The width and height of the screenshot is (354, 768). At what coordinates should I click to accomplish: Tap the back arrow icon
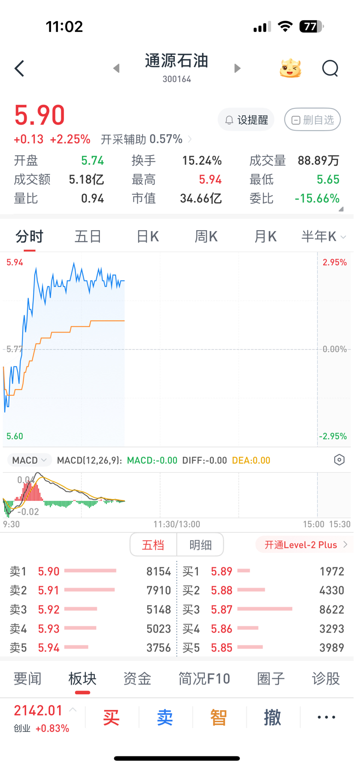[19, 69]
